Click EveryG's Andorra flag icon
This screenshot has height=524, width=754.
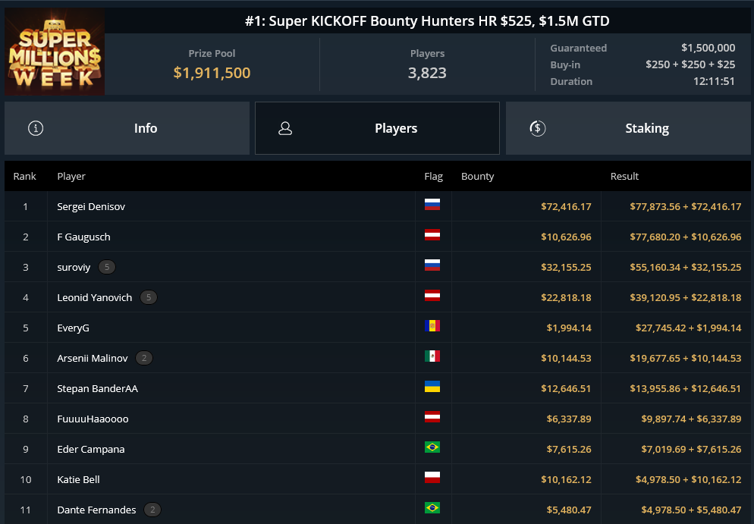point(432,326)
